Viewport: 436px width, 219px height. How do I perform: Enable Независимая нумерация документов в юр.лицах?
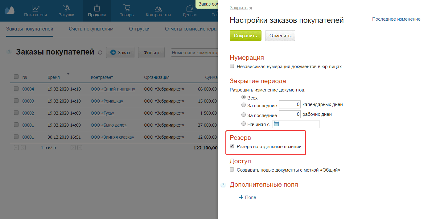click(x=232, y=66)
